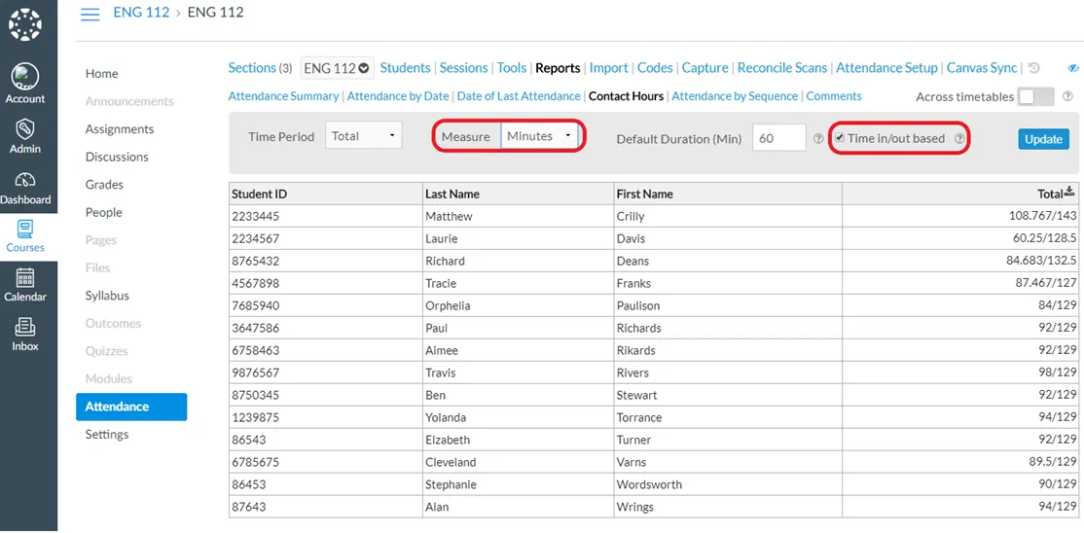The height and width of the screenshot is (533, 1084).
Task: Open Modules in course navigation
Action: click(x=109, y=378)
